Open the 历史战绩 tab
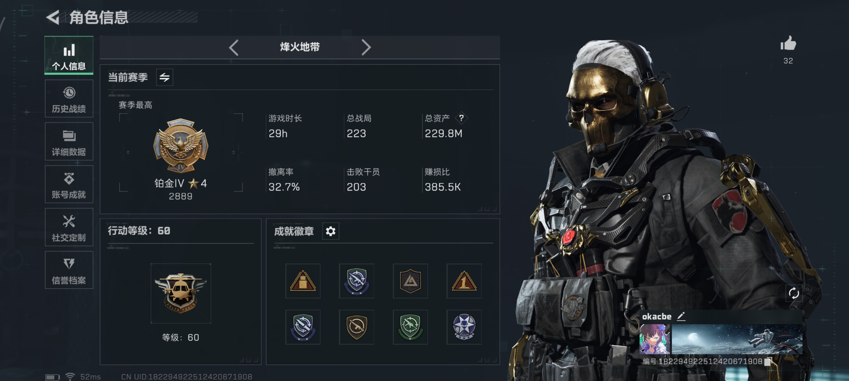This screenshot has height=381, width=849. [69, 99]
